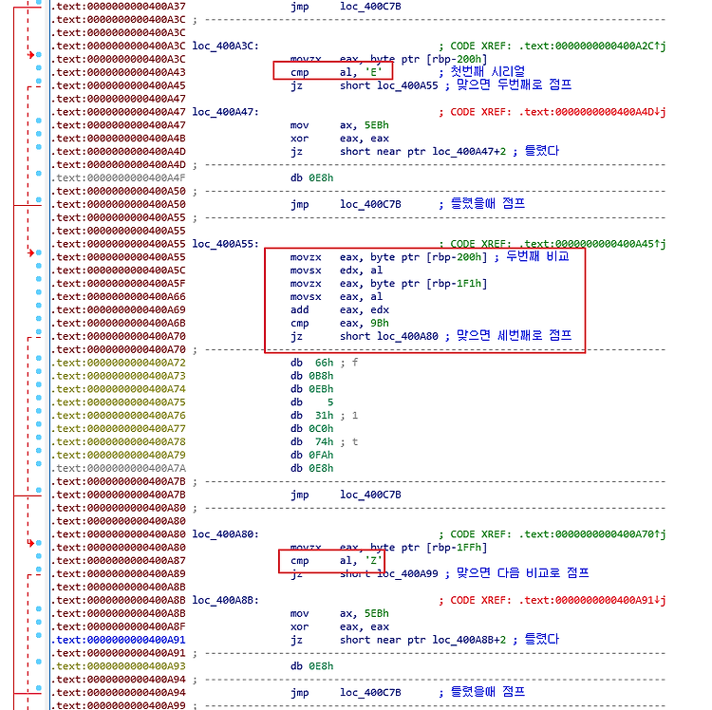This screenshot has height=710, width=712.
Task: Select db 66h byte at 400A72
Action: click(311, 363)
